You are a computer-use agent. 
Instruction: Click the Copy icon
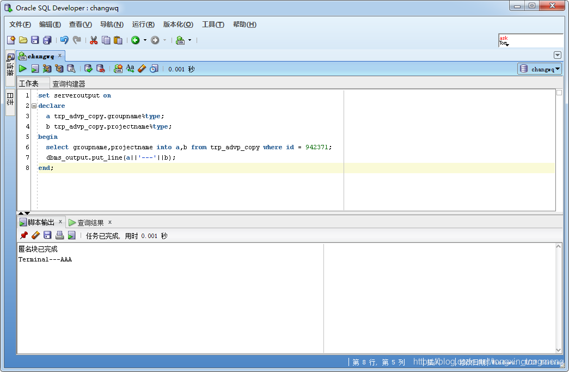(106, 40)
